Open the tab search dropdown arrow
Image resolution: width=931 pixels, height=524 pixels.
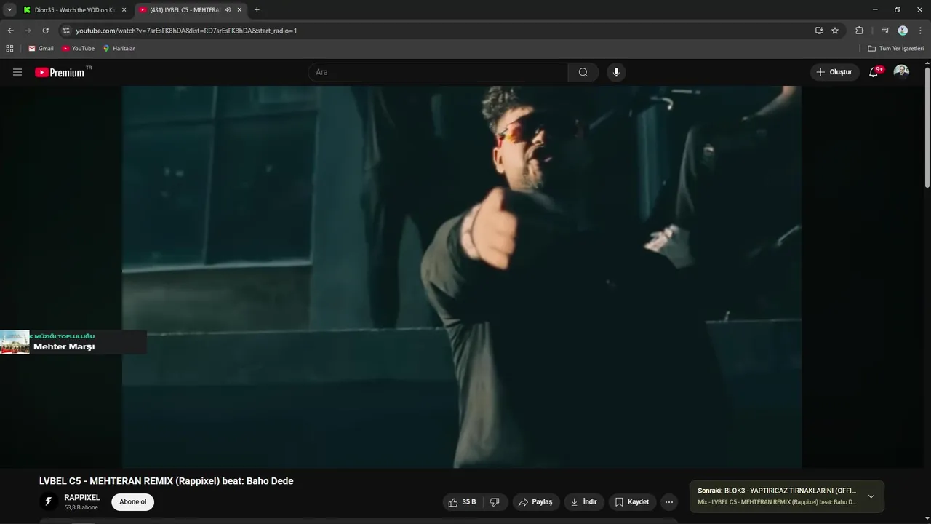(9, 10)
